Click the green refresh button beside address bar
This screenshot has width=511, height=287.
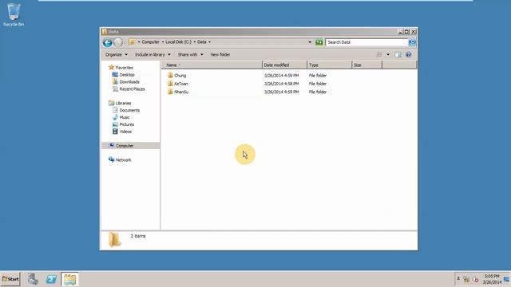(x=319, y=42)
